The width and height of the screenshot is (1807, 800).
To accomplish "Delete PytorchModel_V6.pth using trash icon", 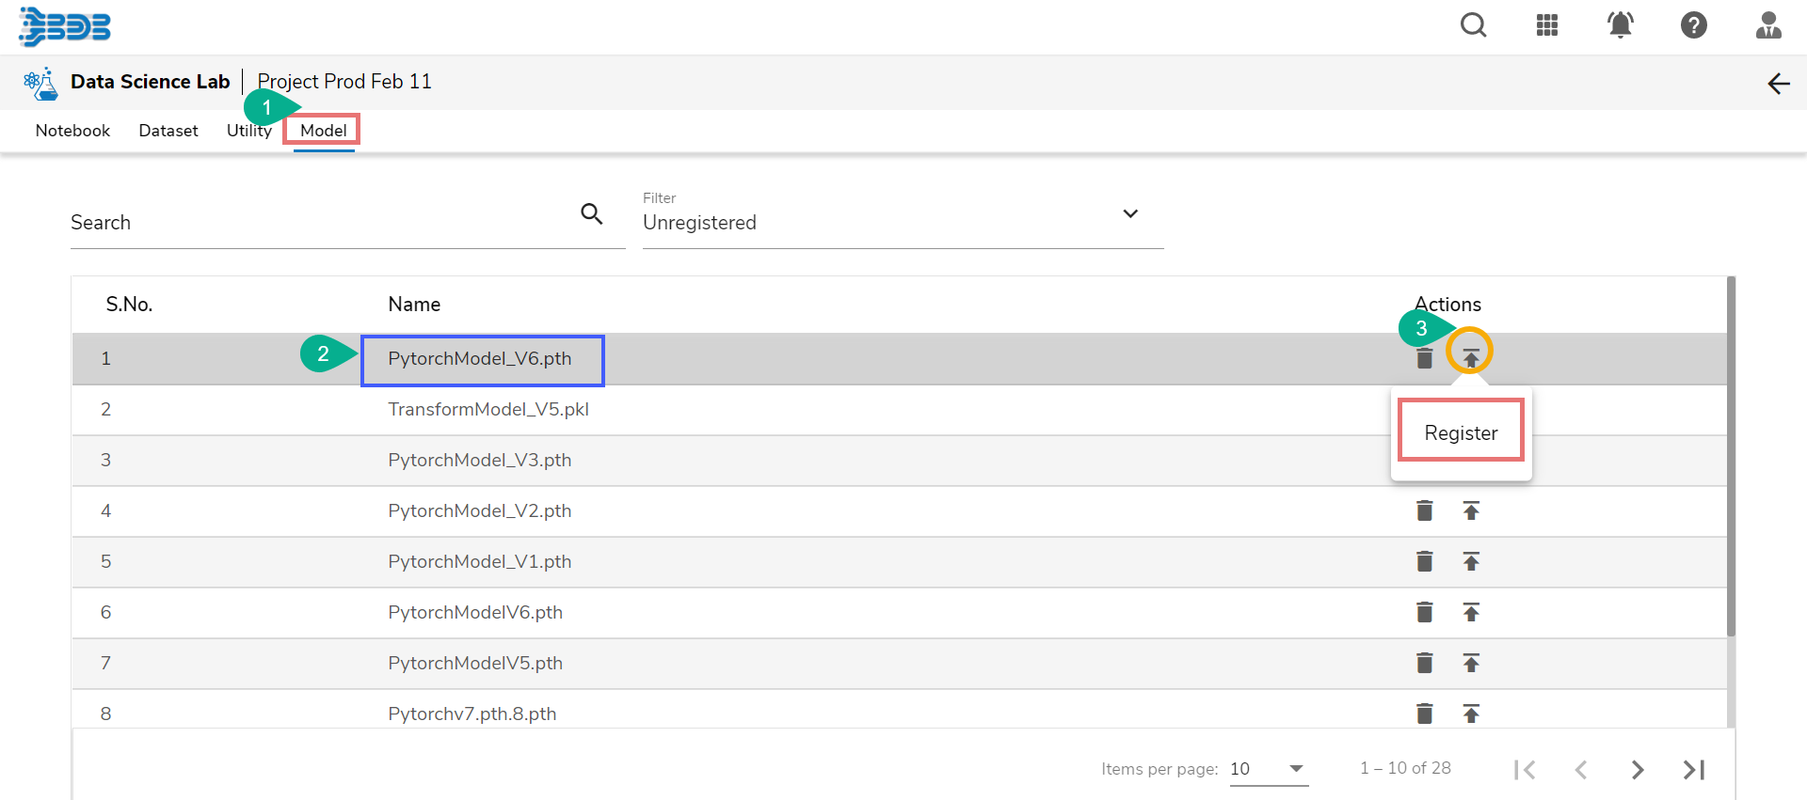I will (x=1424, y=358).
